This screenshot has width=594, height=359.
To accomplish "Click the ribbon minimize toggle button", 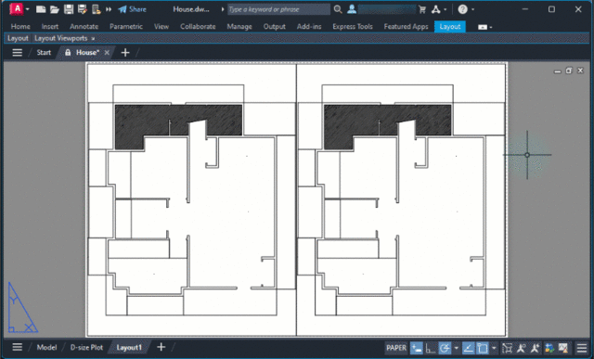I will pyautogui.click(x=483, y=27).
